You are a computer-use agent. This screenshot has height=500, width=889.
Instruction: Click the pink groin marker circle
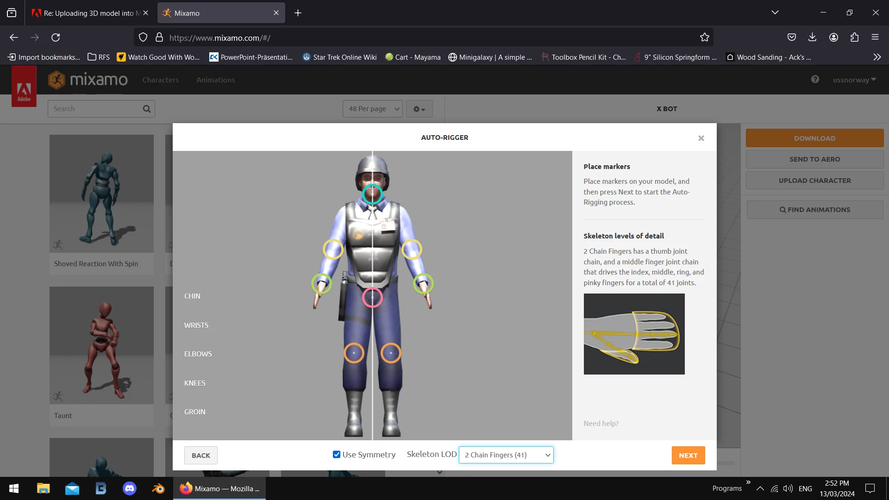coord(372,298)
